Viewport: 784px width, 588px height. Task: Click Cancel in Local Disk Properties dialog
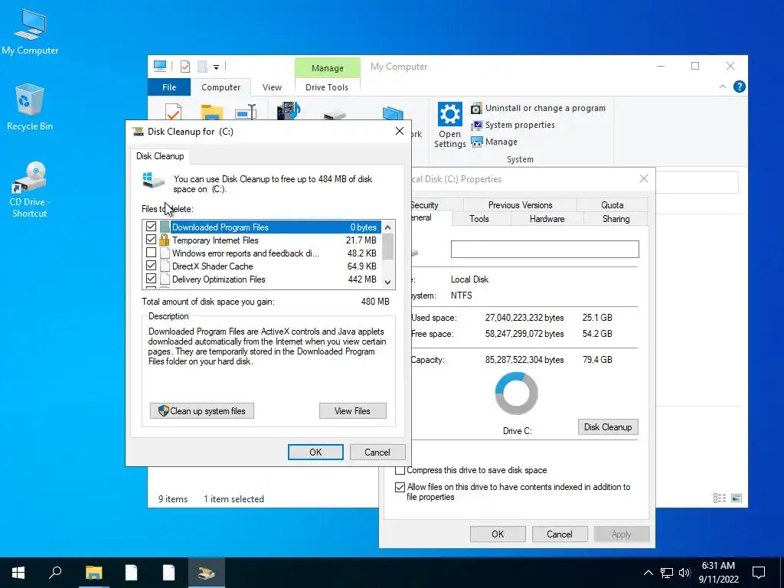click(560, 534)
